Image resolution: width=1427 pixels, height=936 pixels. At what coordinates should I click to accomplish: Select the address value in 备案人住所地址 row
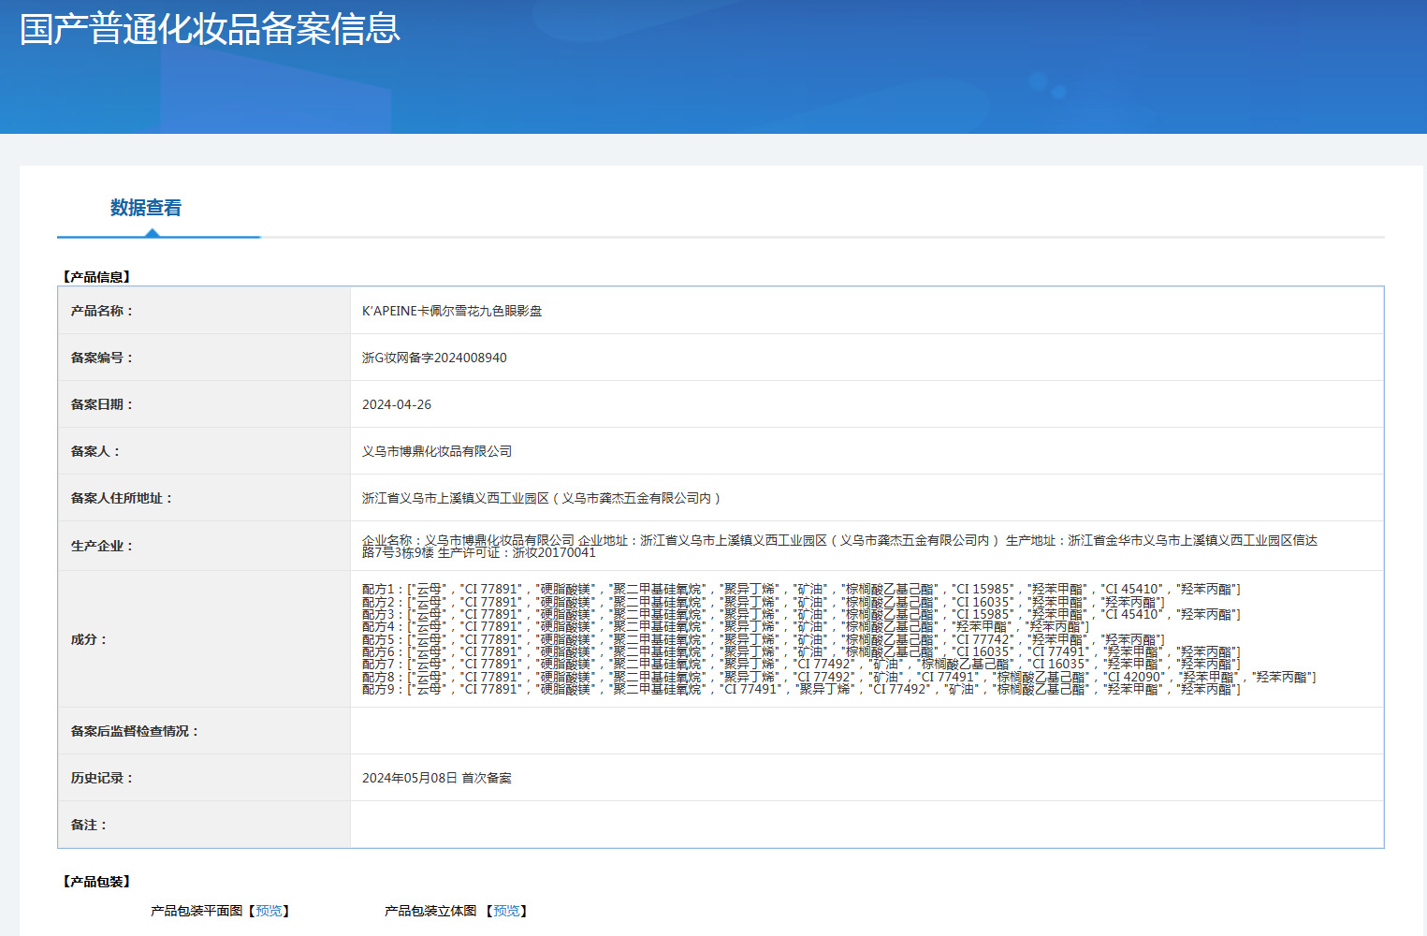click(x=542, y=498)
